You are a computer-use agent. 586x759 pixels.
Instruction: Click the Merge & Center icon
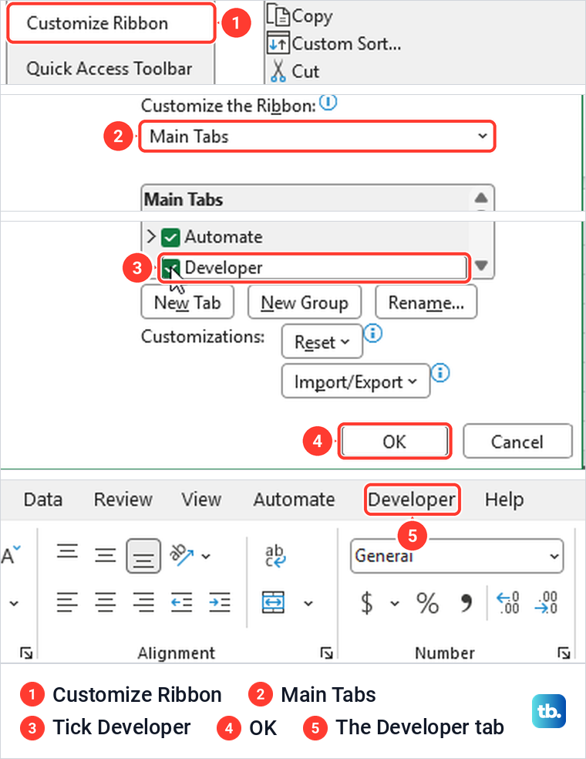click(x=273, y=602)
